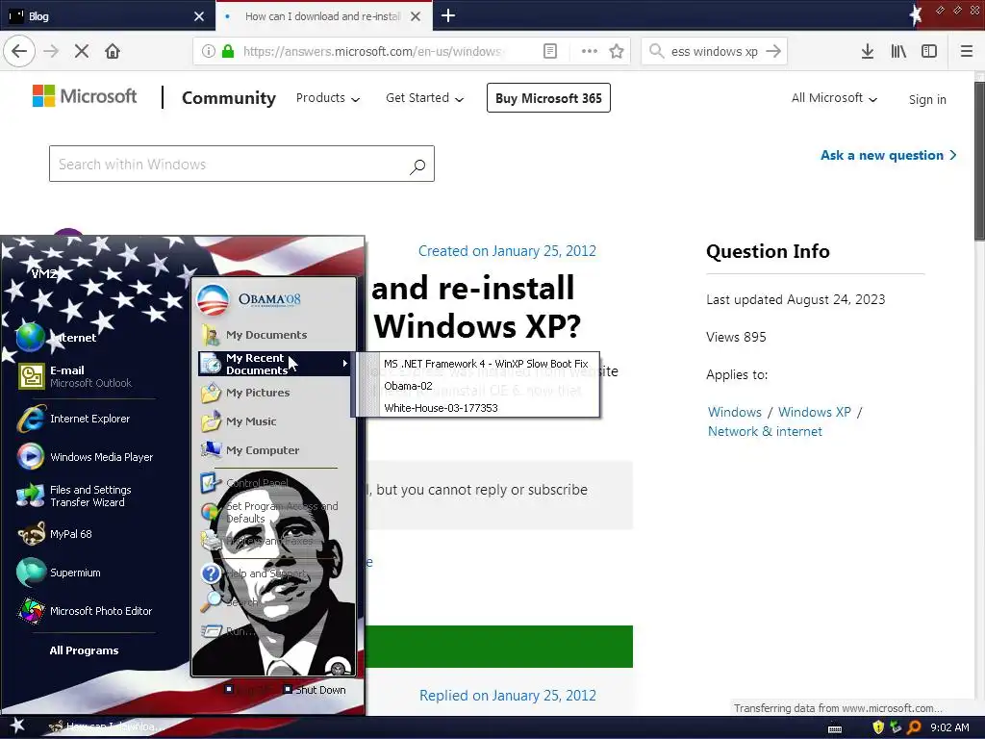Open a new browser tab
This screenshot has height=739, width=985.
pyautogui.click(x=448, y=15)
